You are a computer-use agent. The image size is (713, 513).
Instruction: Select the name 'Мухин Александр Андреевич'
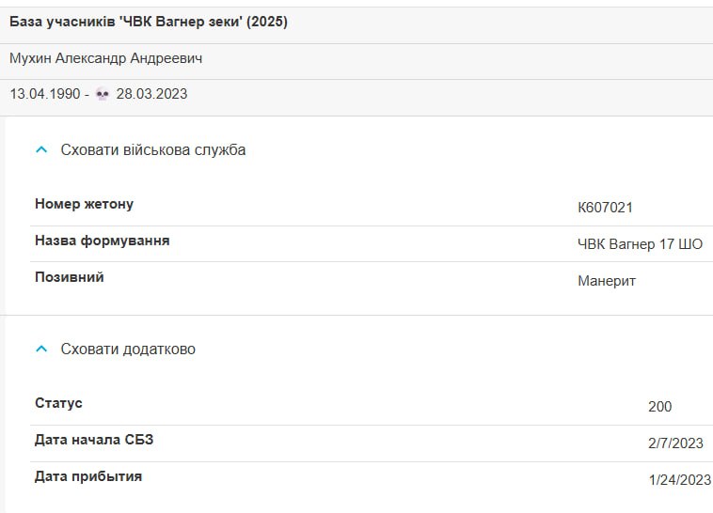[x=106, y=58]
